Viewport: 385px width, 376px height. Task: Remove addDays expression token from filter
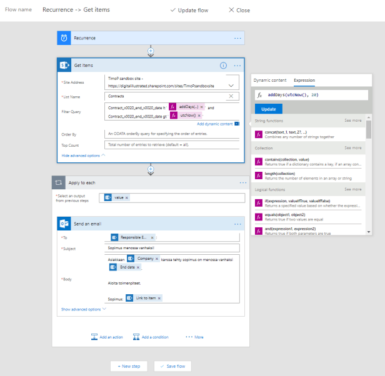tap(202, 107)
